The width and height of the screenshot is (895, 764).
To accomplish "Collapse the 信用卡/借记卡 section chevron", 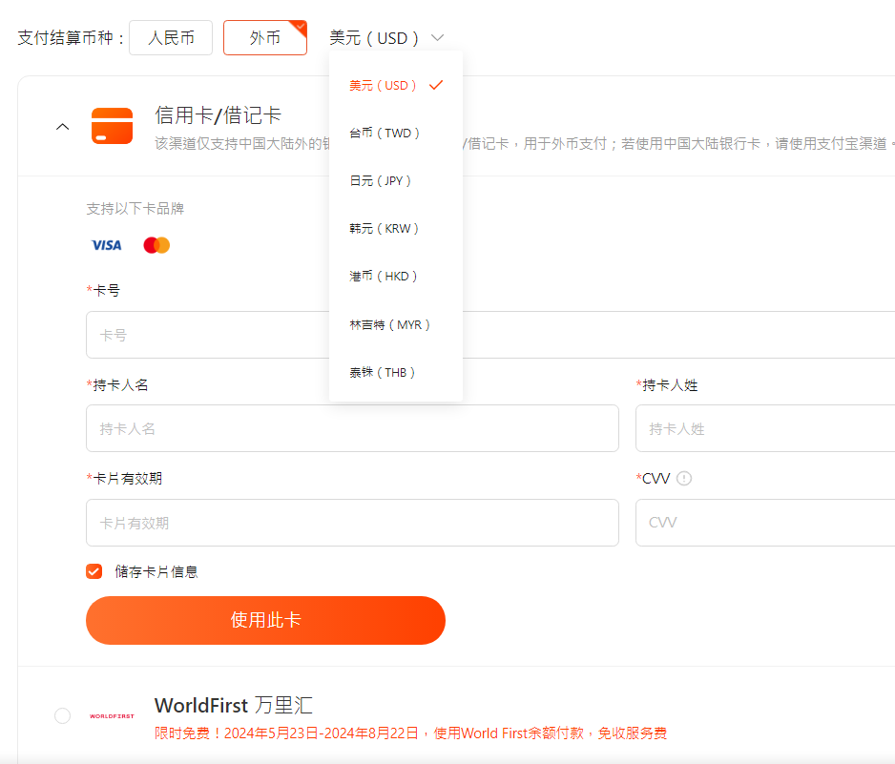I will [63, 127].
